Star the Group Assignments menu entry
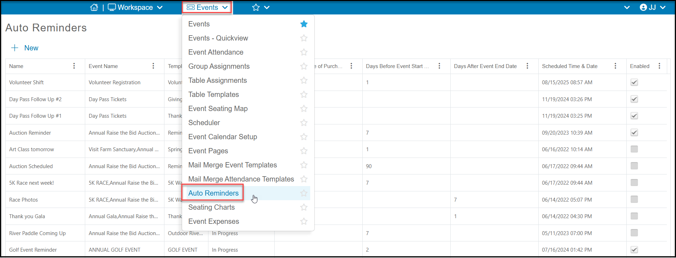The width and height of the screenshot is (676, 258). point(304,66)
